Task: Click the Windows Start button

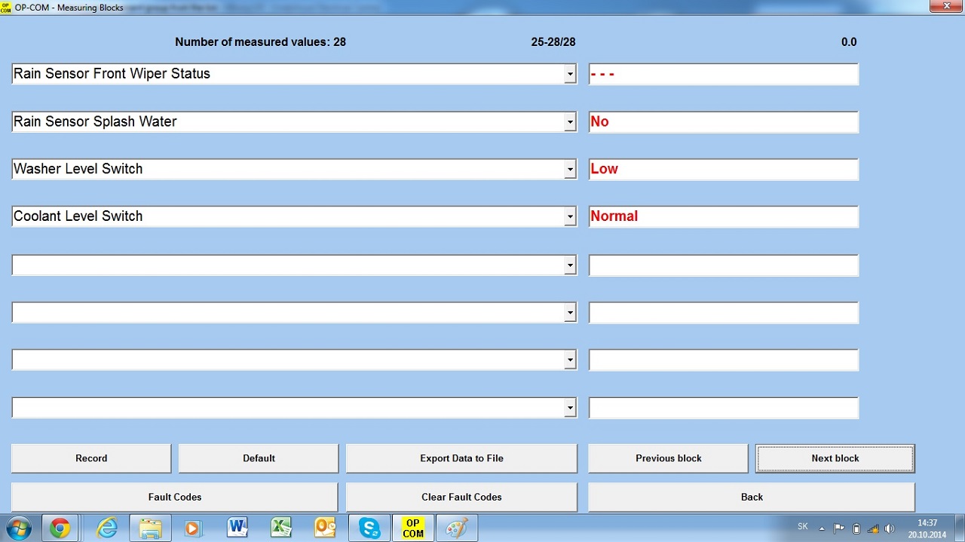Action: pyautogui.click(x=18, y=528)
